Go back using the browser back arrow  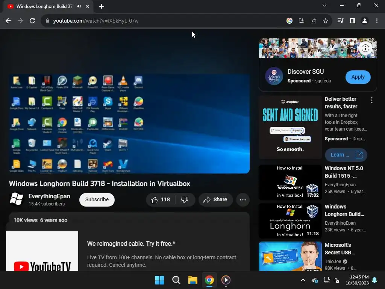click(x=8, y=21)
